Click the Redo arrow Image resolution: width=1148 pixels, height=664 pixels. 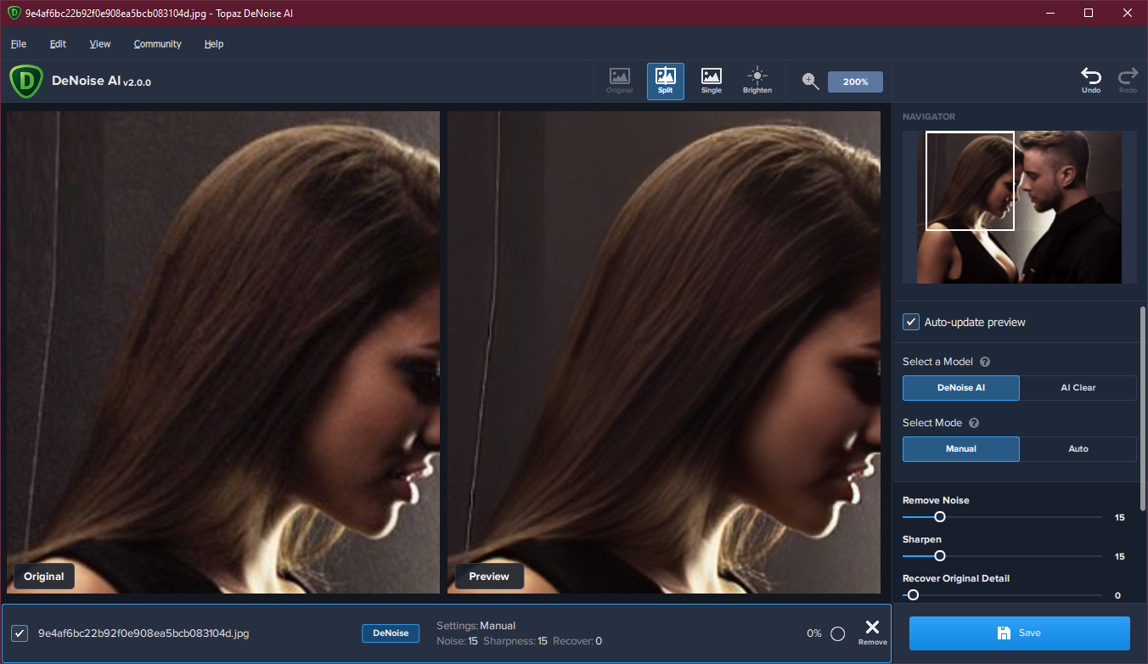[x=1128, y=81]
